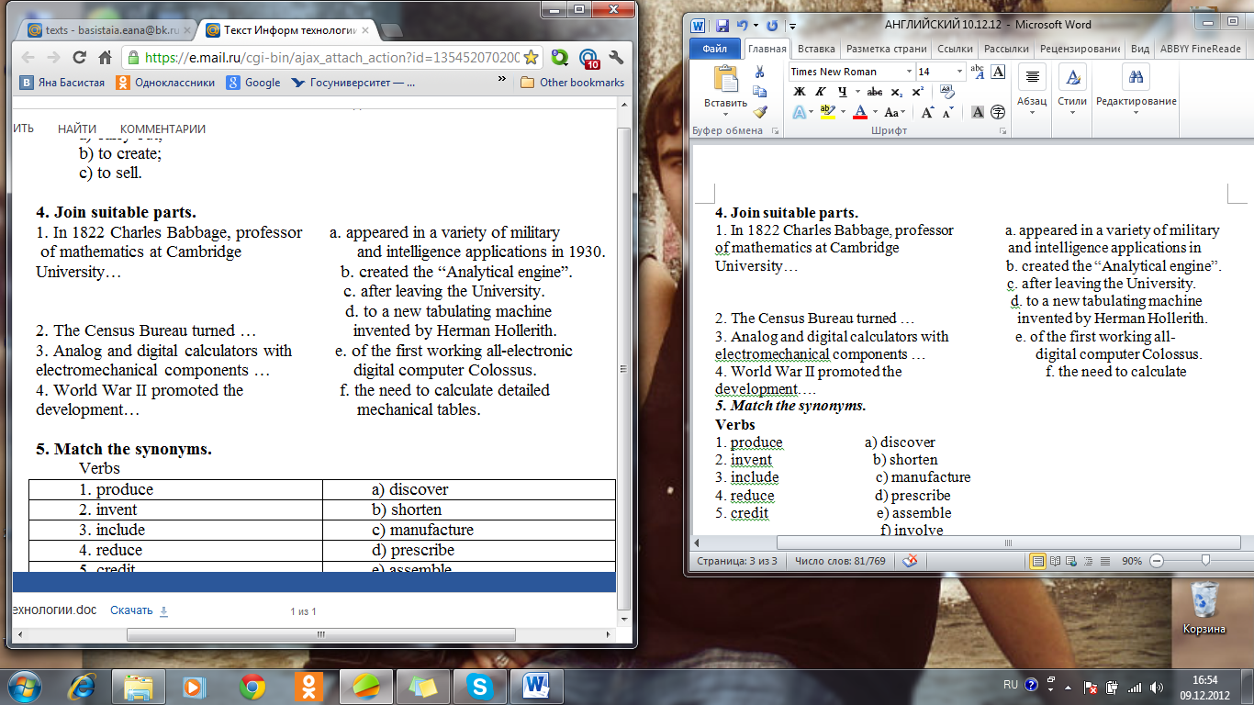The width and height of the screenshot is (1254, 705).
Task: Click proofing errors icon in status bar
Action: coord(910,561)
